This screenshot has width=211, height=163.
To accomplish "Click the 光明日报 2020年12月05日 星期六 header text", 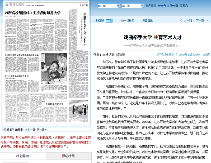I will pos(167,6).
